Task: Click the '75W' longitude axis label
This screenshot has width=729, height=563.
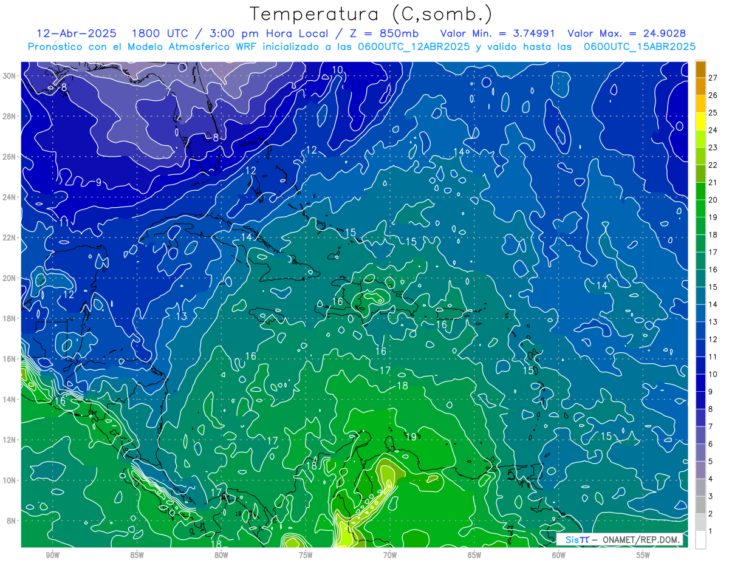Action: pos(306,555)
